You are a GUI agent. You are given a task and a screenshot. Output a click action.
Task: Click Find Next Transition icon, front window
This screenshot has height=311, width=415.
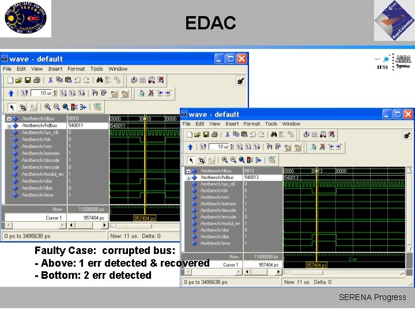pyautogui.click(x=339, y=147)
